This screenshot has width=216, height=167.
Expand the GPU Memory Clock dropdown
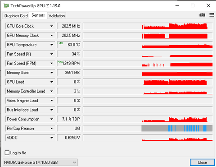click(x=52, y=36)
